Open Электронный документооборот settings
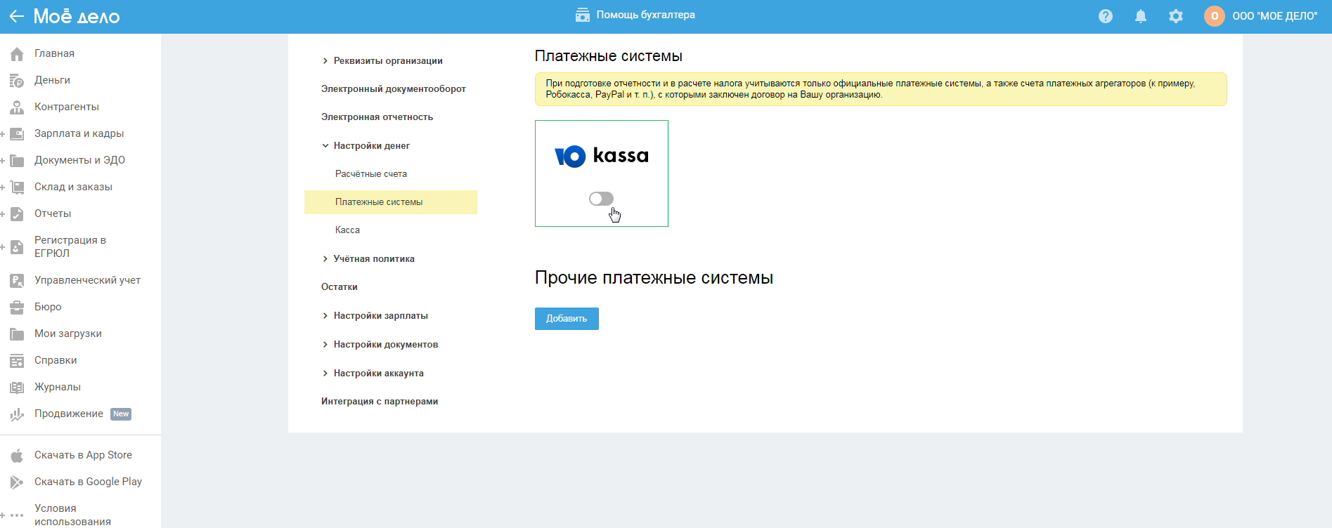 (394, 89)
